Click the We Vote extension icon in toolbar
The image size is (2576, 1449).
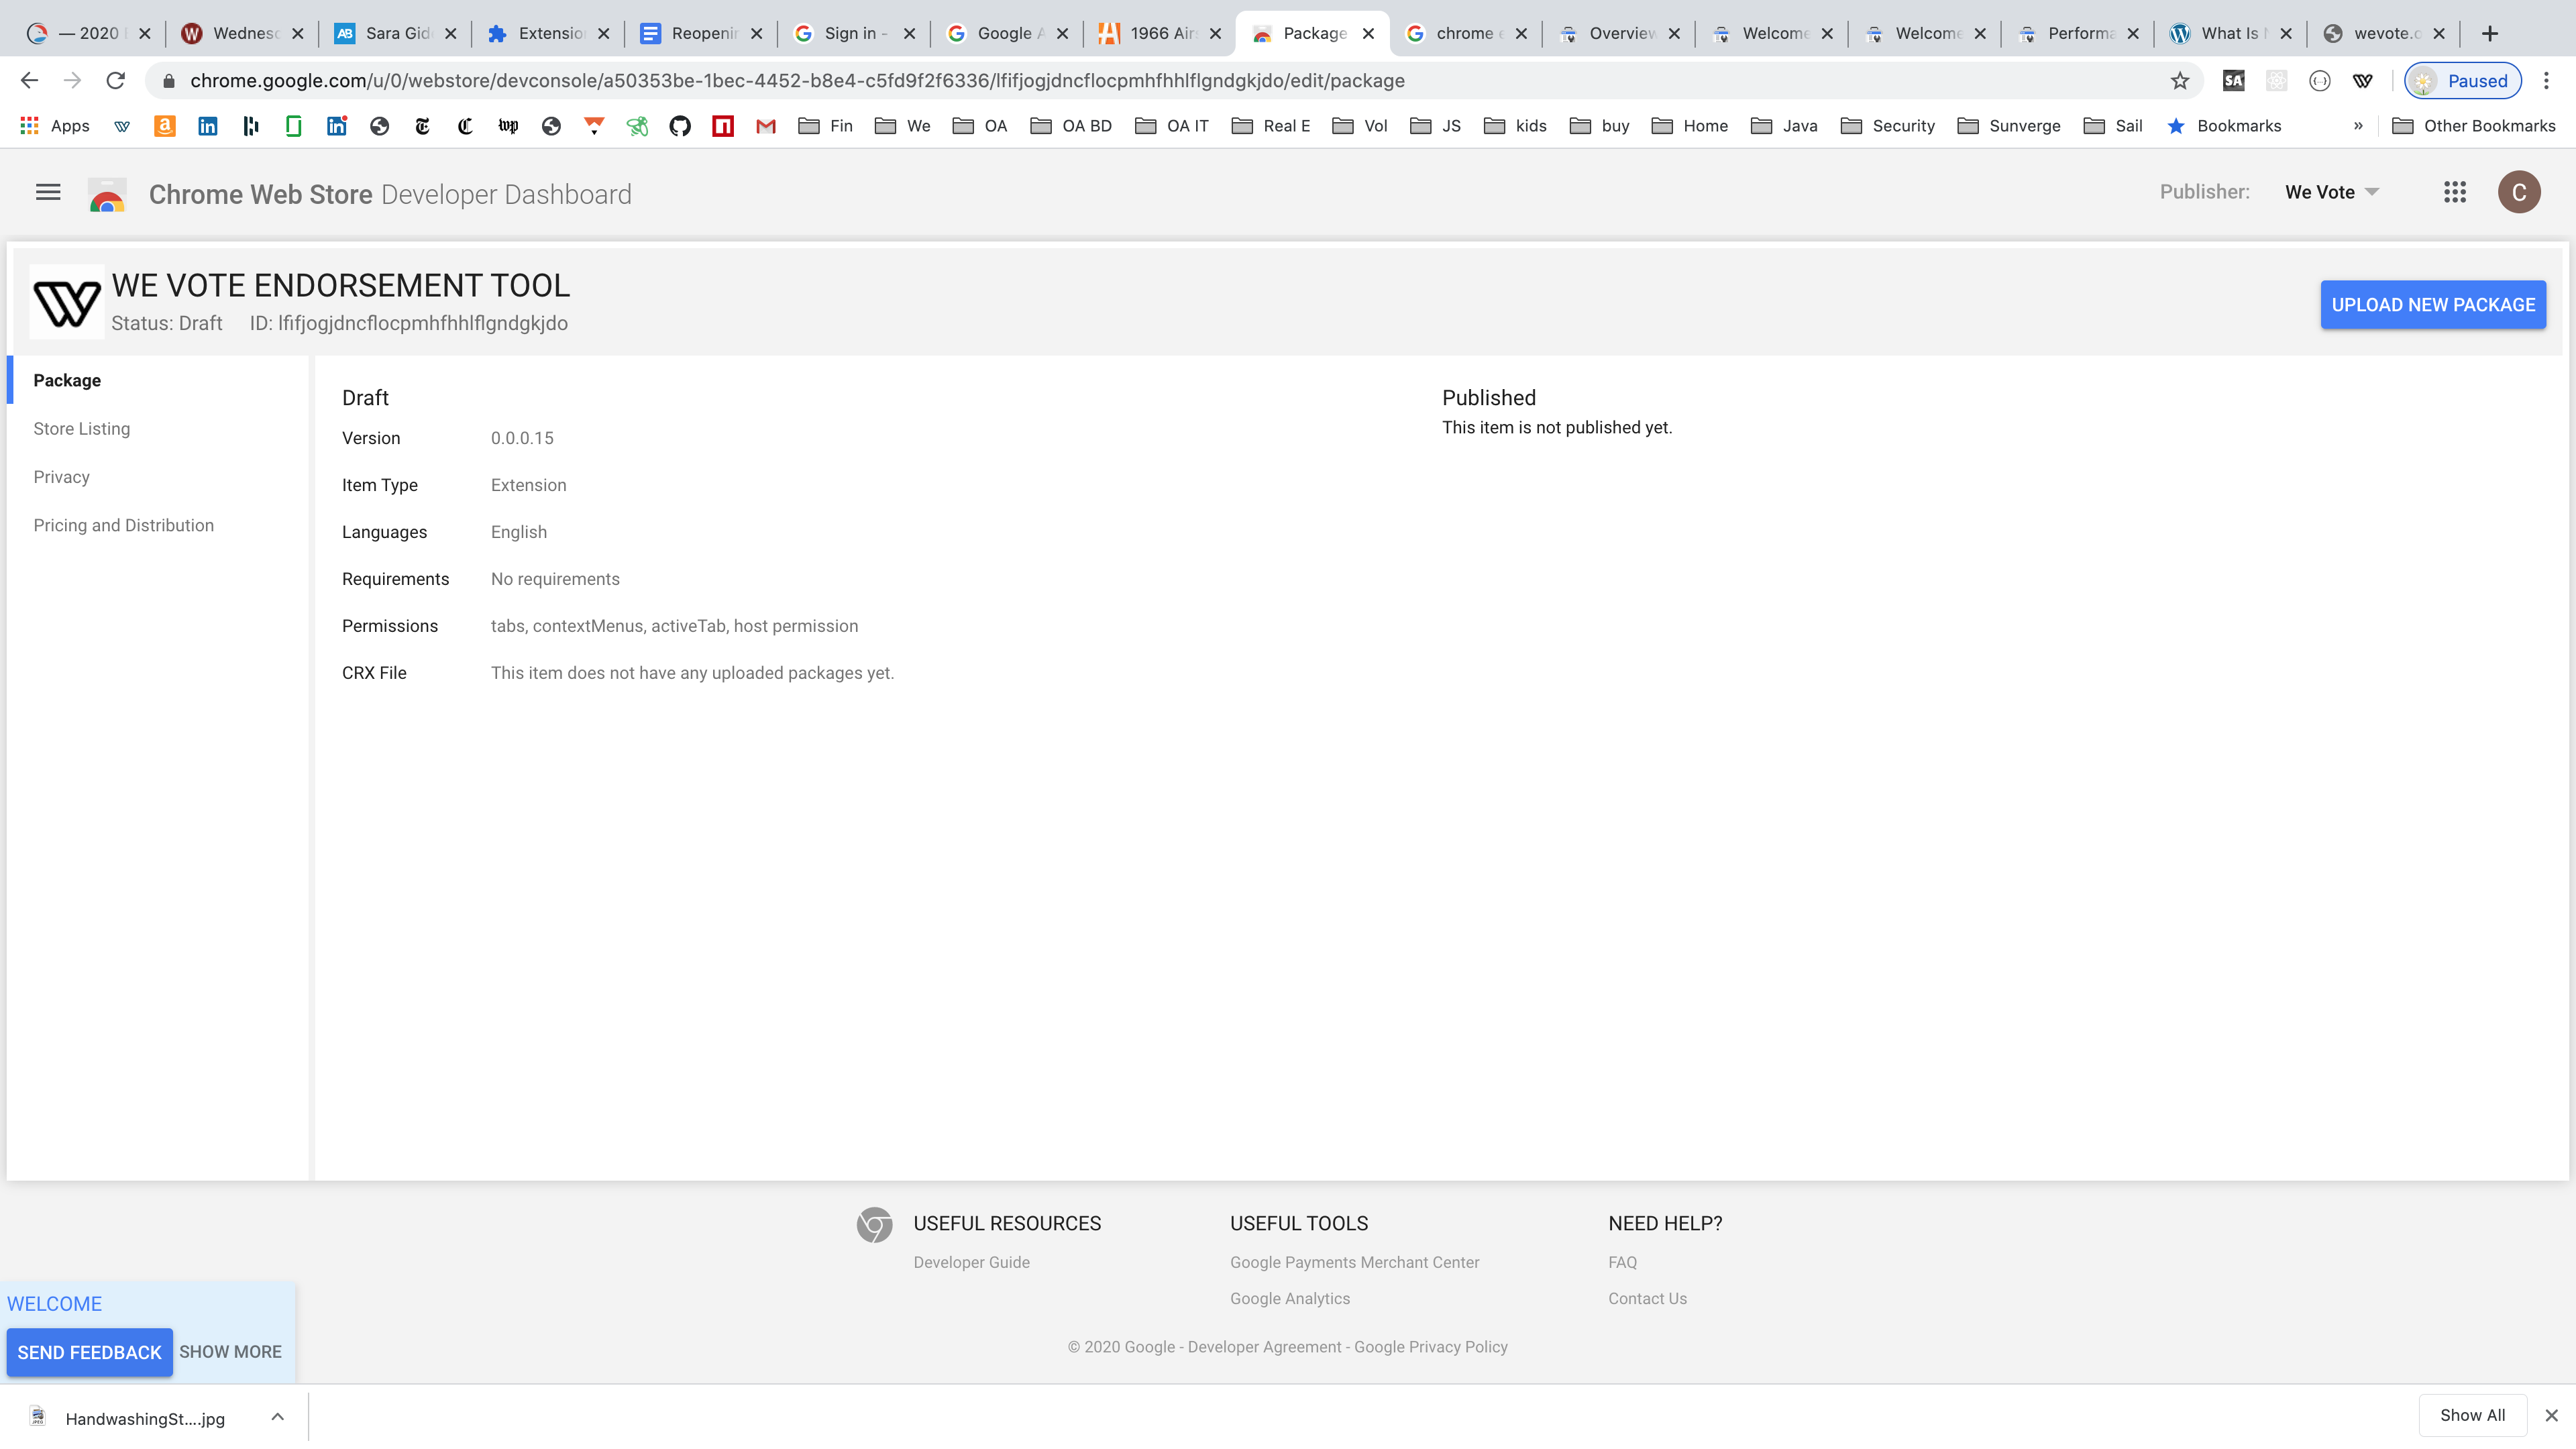(2363, 81)
